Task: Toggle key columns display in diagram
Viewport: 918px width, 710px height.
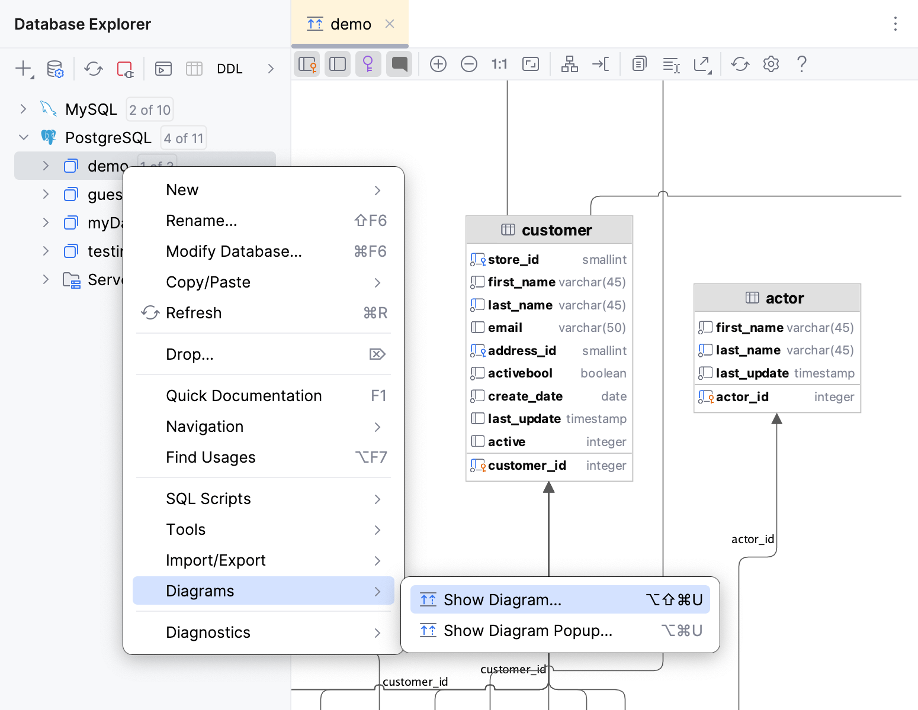Action: click(368, 64)
